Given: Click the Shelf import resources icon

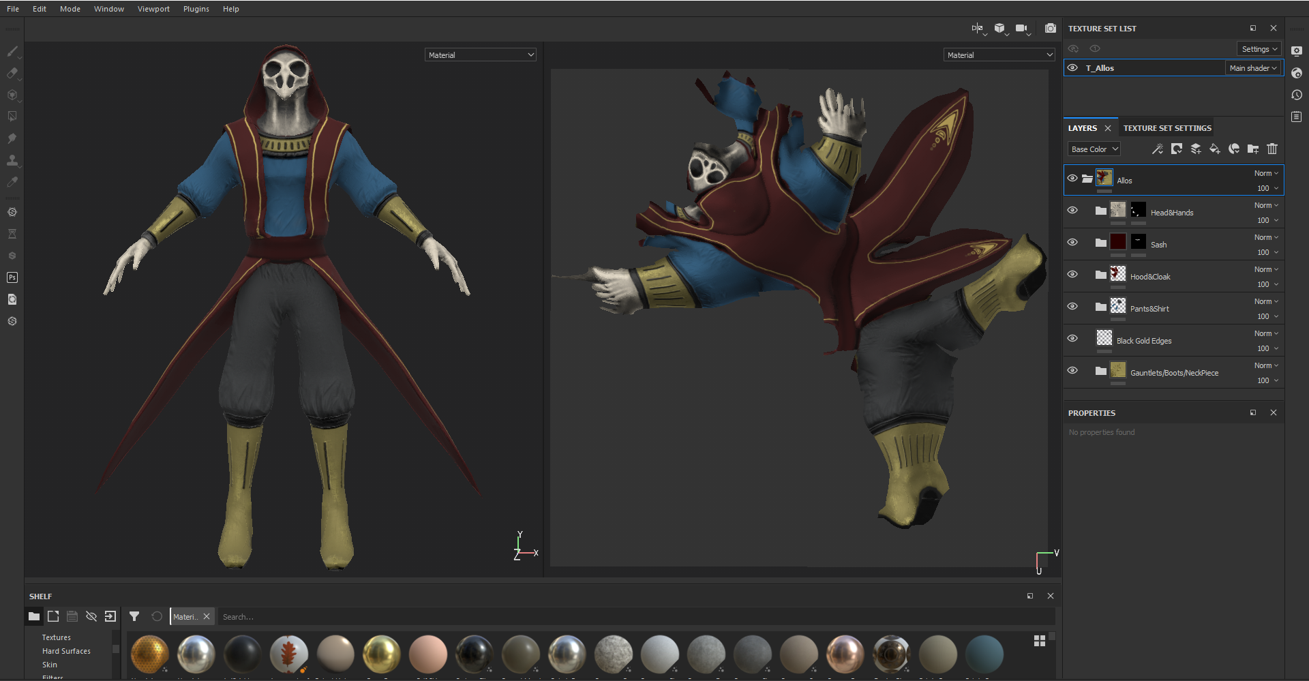Looking at the screenshot, I should pyautogui.click(x=110, y=616).
